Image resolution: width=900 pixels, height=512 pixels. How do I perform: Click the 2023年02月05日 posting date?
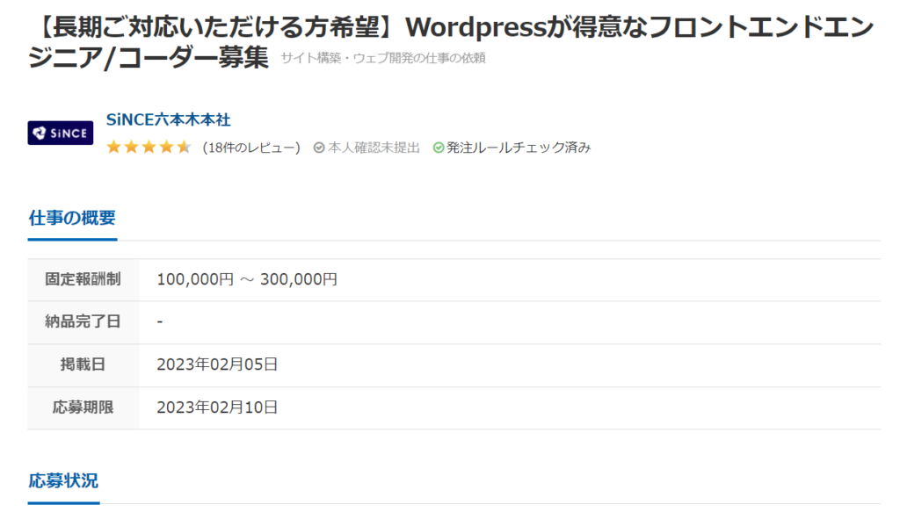tap(217, 364)
